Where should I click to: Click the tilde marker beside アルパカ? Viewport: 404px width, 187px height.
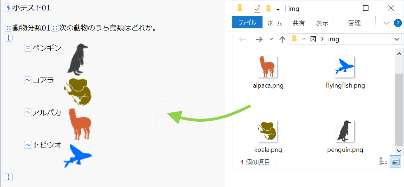(28, 113)
